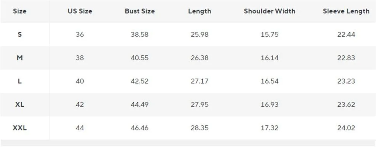Select the Shoulder Width header

[269, 11]
